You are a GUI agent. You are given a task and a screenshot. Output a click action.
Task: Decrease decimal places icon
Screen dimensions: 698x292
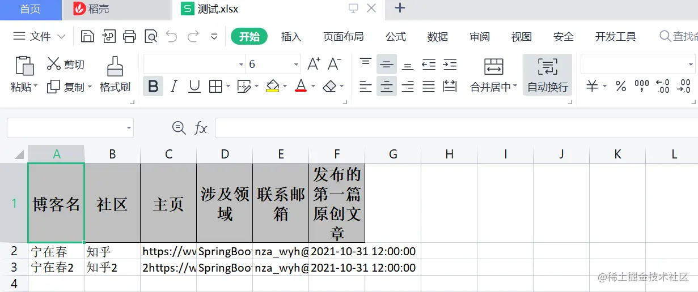coord(684,87)
